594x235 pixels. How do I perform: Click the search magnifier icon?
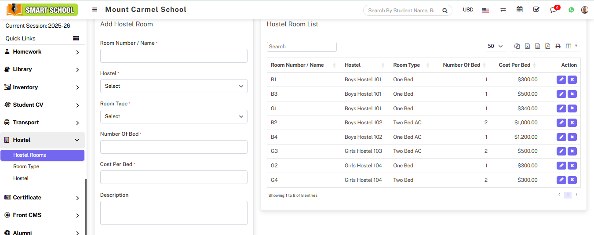coord(445,11)
